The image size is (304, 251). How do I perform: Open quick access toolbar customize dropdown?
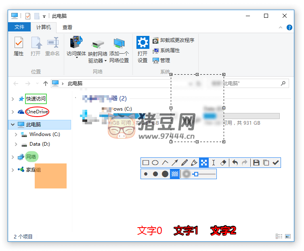pyautogui.click(x=44, y=17)
